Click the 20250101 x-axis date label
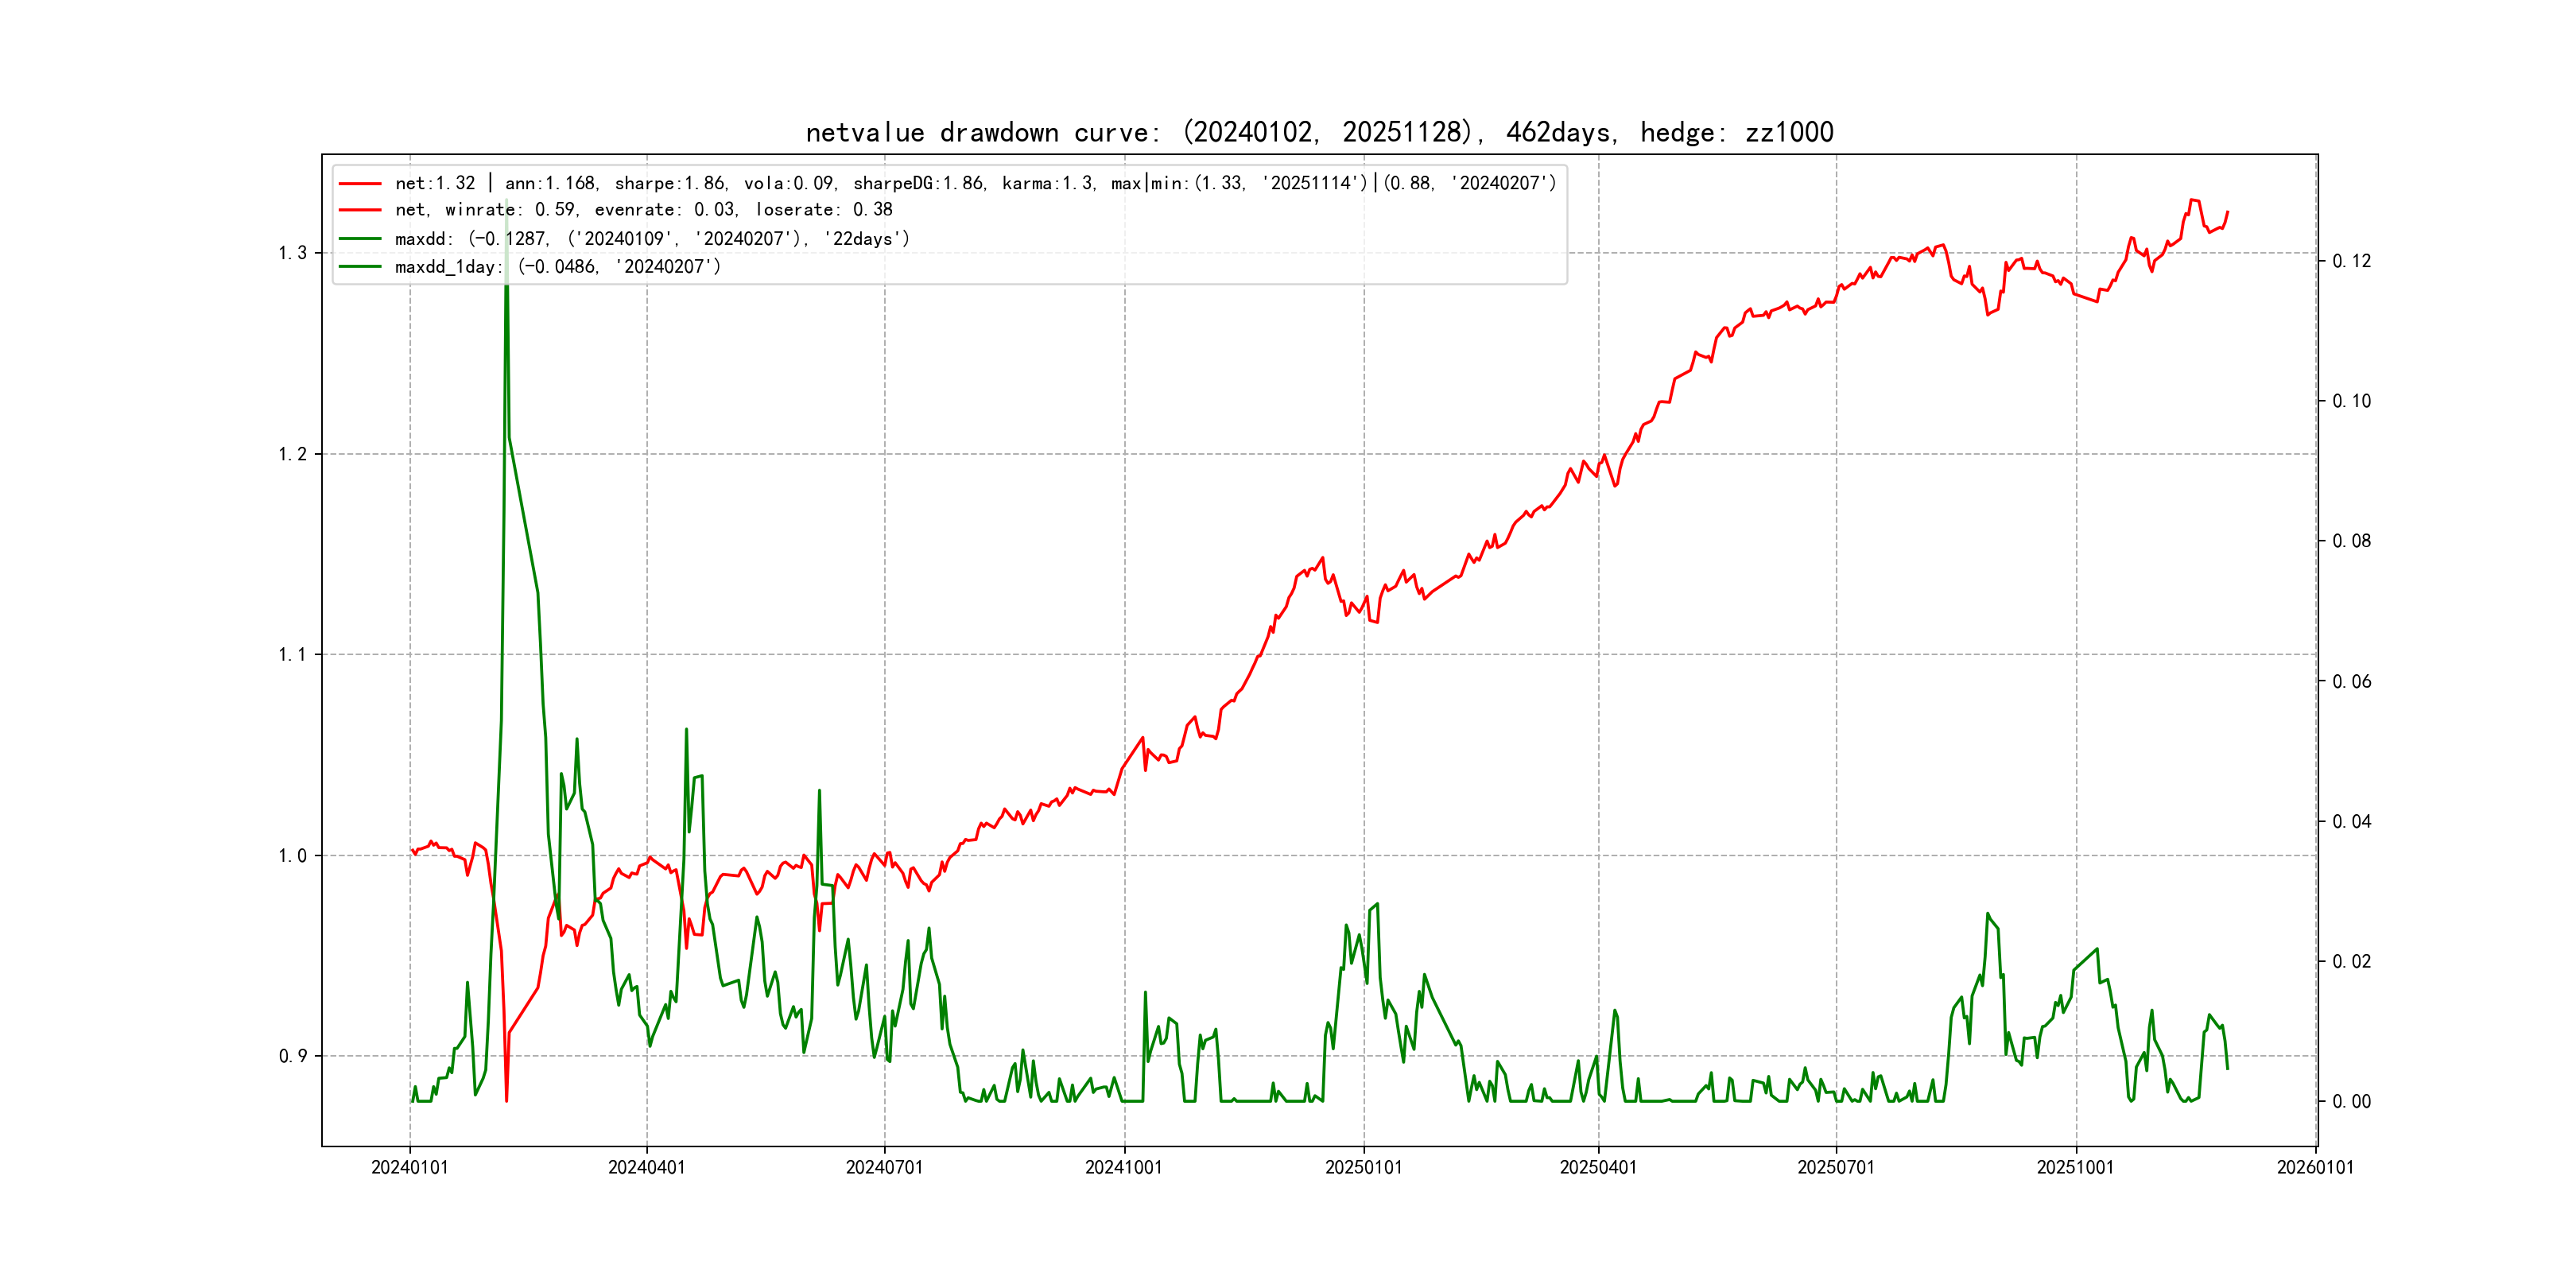 pos(1363,1168)
